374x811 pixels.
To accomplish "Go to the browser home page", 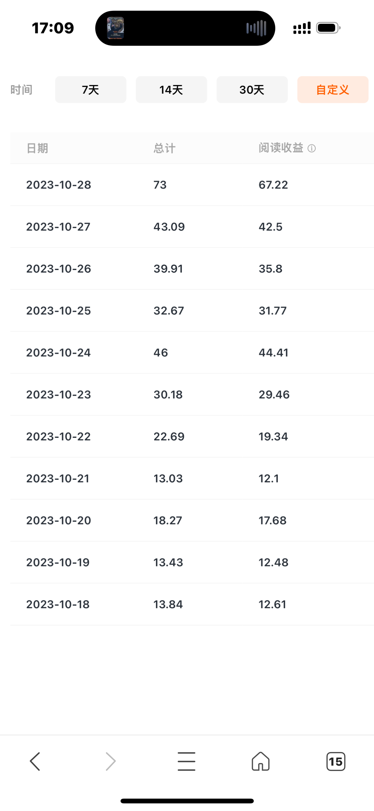I will coord(261,761).
